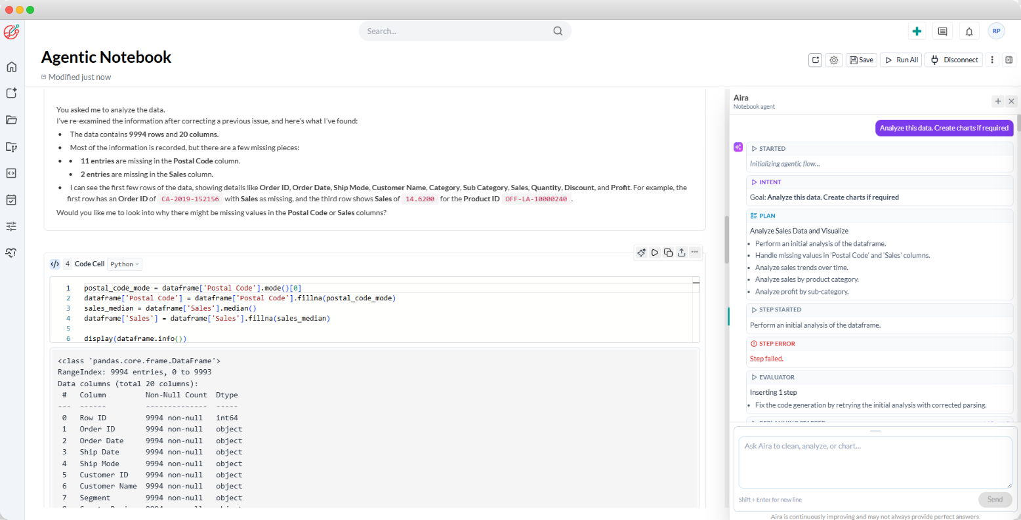Toggle the right side panel icon
The width and height of the screenshot is (1021, 520).
click(1009, 60)
